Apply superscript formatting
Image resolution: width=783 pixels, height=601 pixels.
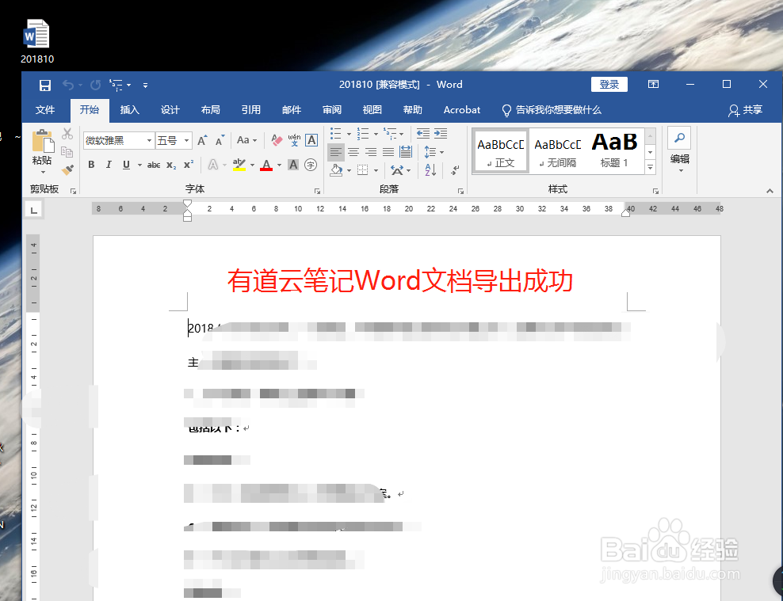click(189, 165)
